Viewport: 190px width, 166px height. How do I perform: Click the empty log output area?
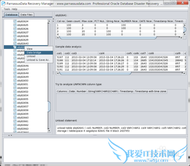pyautogui.click(x=95, y=150)
